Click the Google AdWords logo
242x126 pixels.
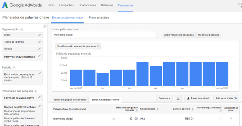click(x=22, y=5)
